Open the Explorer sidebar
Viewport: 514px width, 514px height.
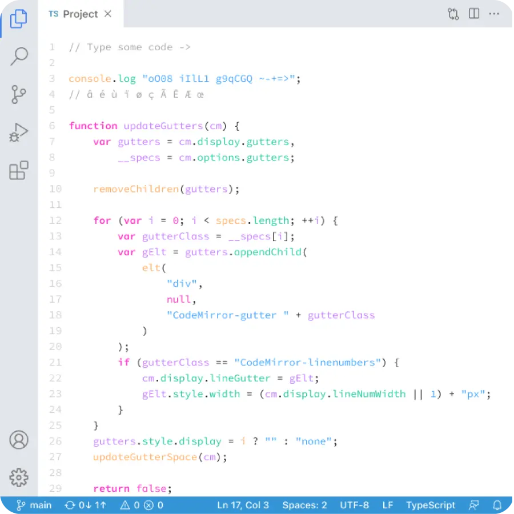(x=19, y=19)
